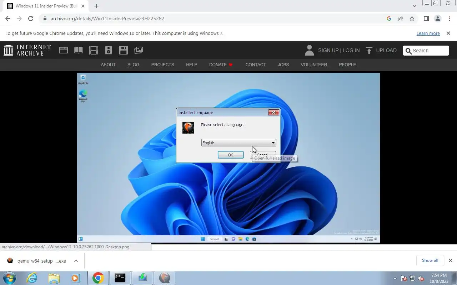Open Audio (speaker) icon
This screenshot has width=457, height=285.
tap(109, 50)
